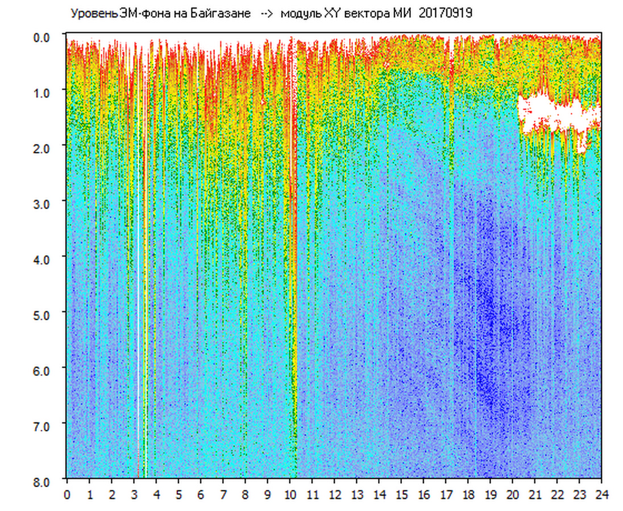Click the date 20170919 in the title
Screen dimensions: 623x511
pos(445,14)
